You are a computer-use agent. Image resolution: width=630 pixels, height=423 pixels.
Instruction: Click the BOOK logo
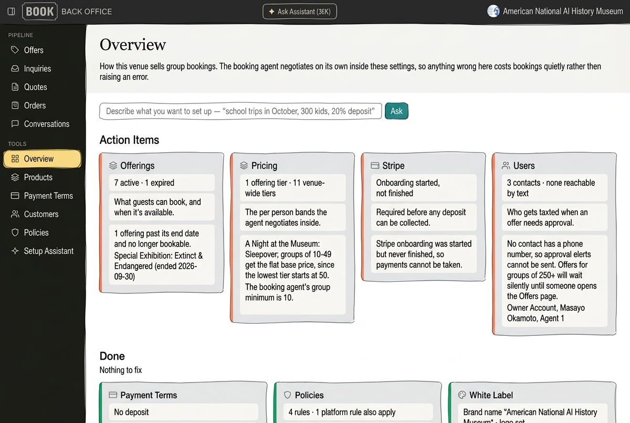40,11
